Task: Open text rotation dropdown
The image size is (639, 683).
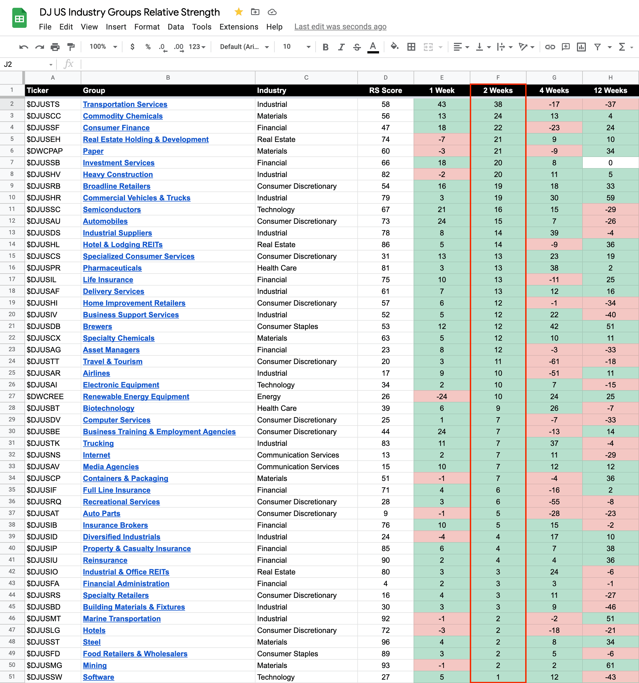Action: tap(527, 47)
